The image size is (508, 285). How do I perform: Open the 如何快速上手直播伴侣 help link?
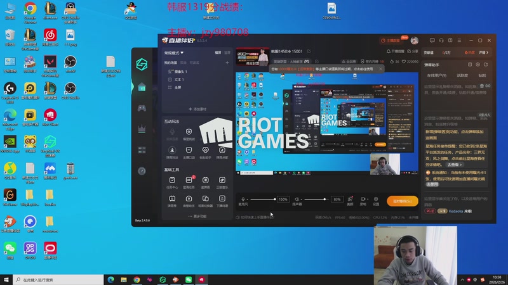(x=255, y=217)
